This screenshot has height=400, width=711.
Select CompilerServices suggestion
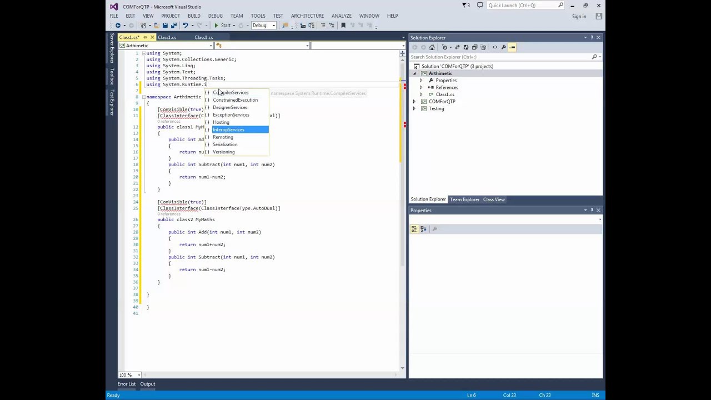coord(236,93)
